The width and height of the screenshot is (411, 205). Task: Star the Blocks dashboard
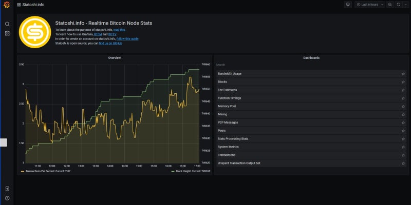pos(403,82)
